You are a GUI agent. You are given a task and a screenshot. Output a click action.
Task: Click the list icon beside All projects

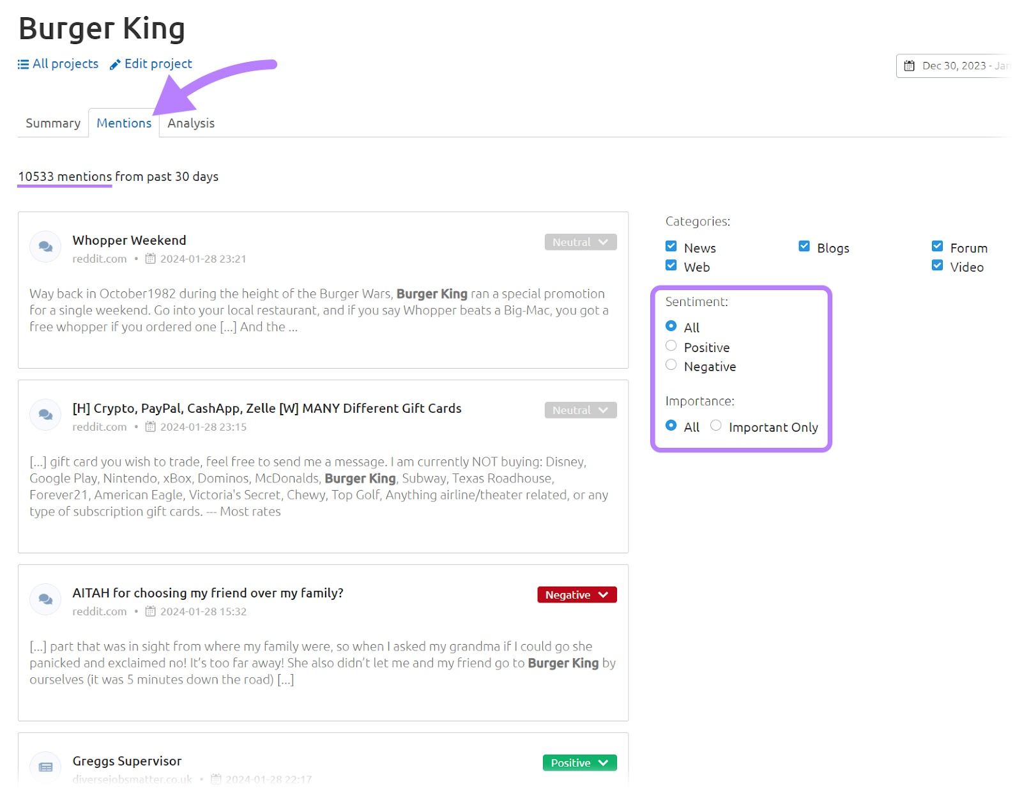(x=22, y=63)
